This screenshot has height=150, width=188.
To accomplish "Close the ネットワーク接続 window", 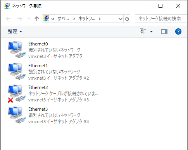I will point(178,6).
